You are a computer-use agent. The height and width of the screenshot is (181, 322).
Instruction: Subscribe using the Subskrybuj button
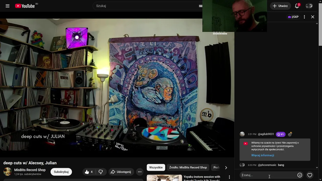coord(61,172)
